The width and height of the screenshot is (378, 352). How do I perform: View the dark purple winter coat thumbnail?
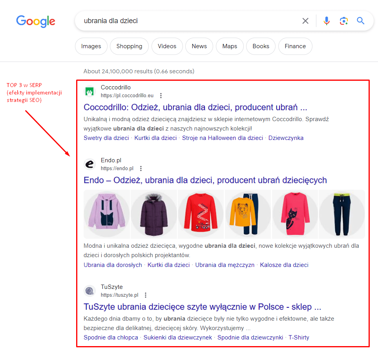pos(154,214)
